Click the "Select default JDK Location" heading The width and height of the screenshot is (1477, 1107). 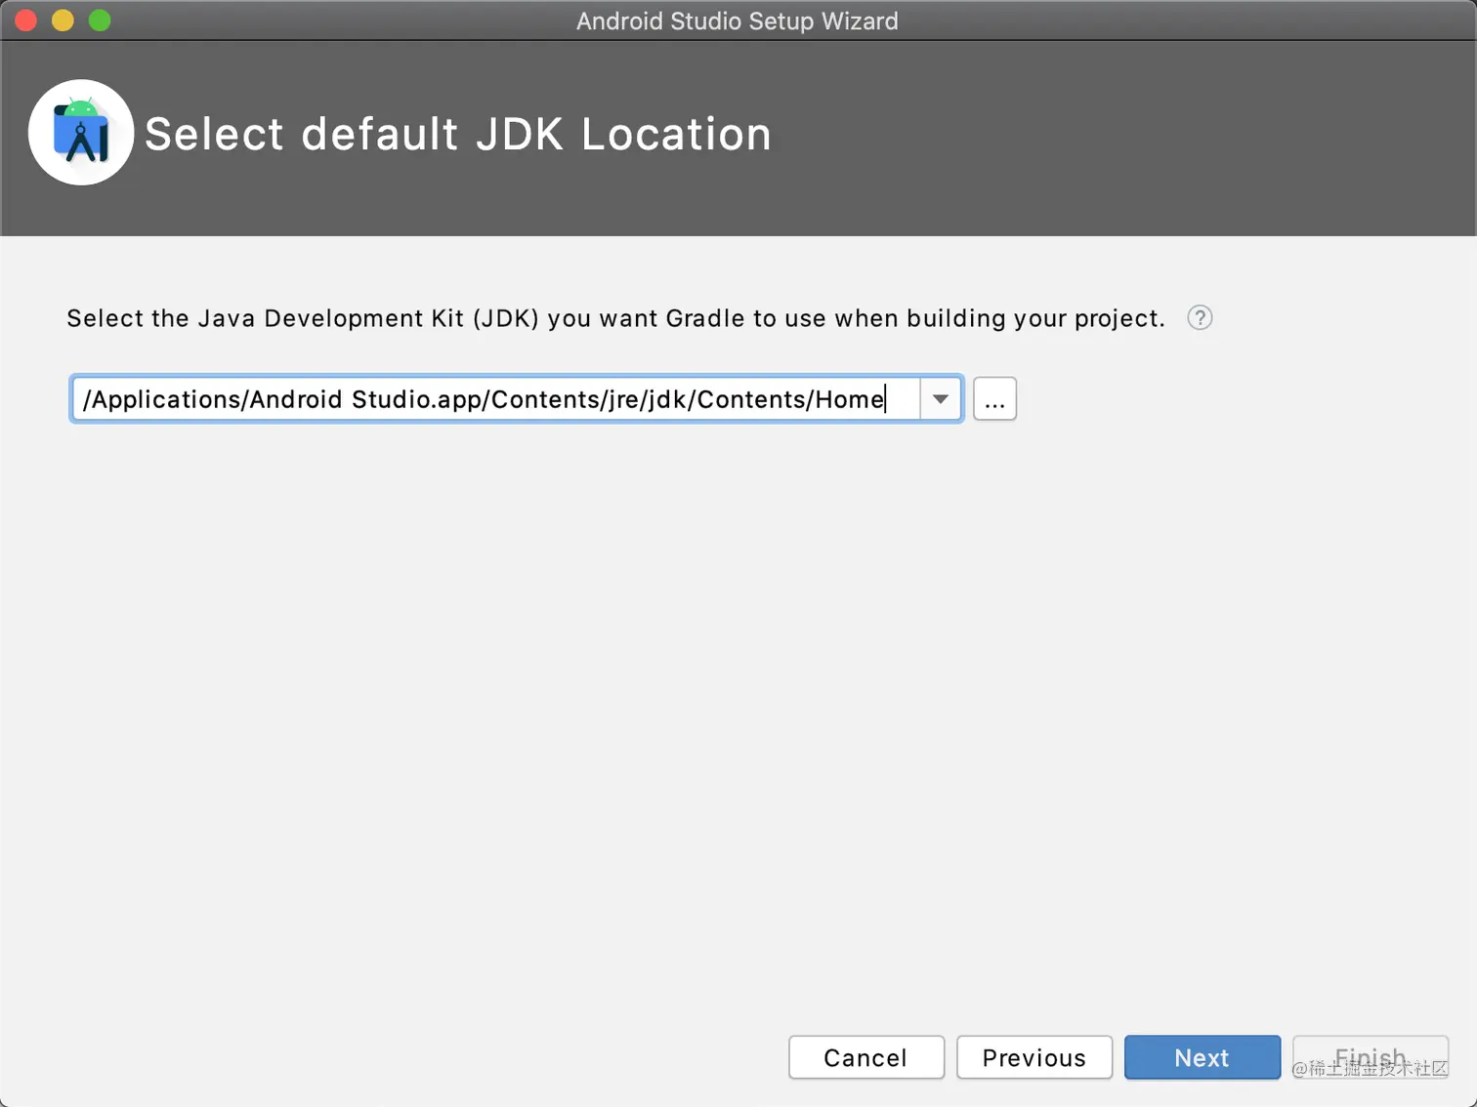coord(457,134)
